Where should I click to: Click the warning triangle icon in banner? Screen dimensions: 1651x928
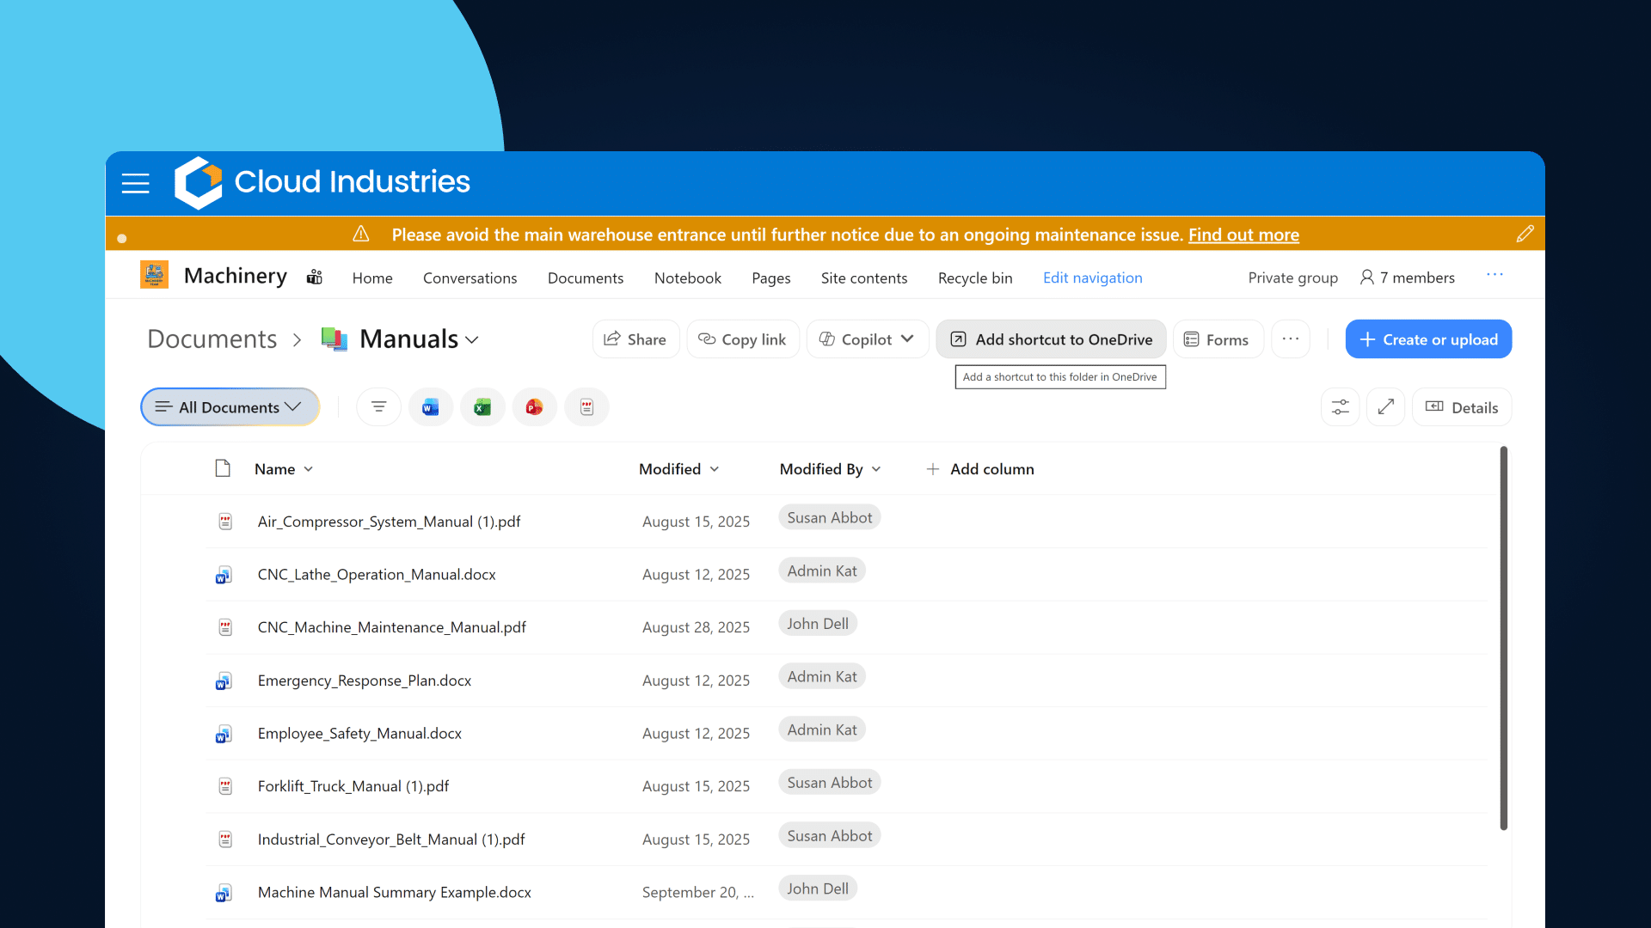point(361,234)
